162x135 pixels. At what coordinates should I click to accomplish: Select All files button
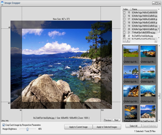pos(133,126)
